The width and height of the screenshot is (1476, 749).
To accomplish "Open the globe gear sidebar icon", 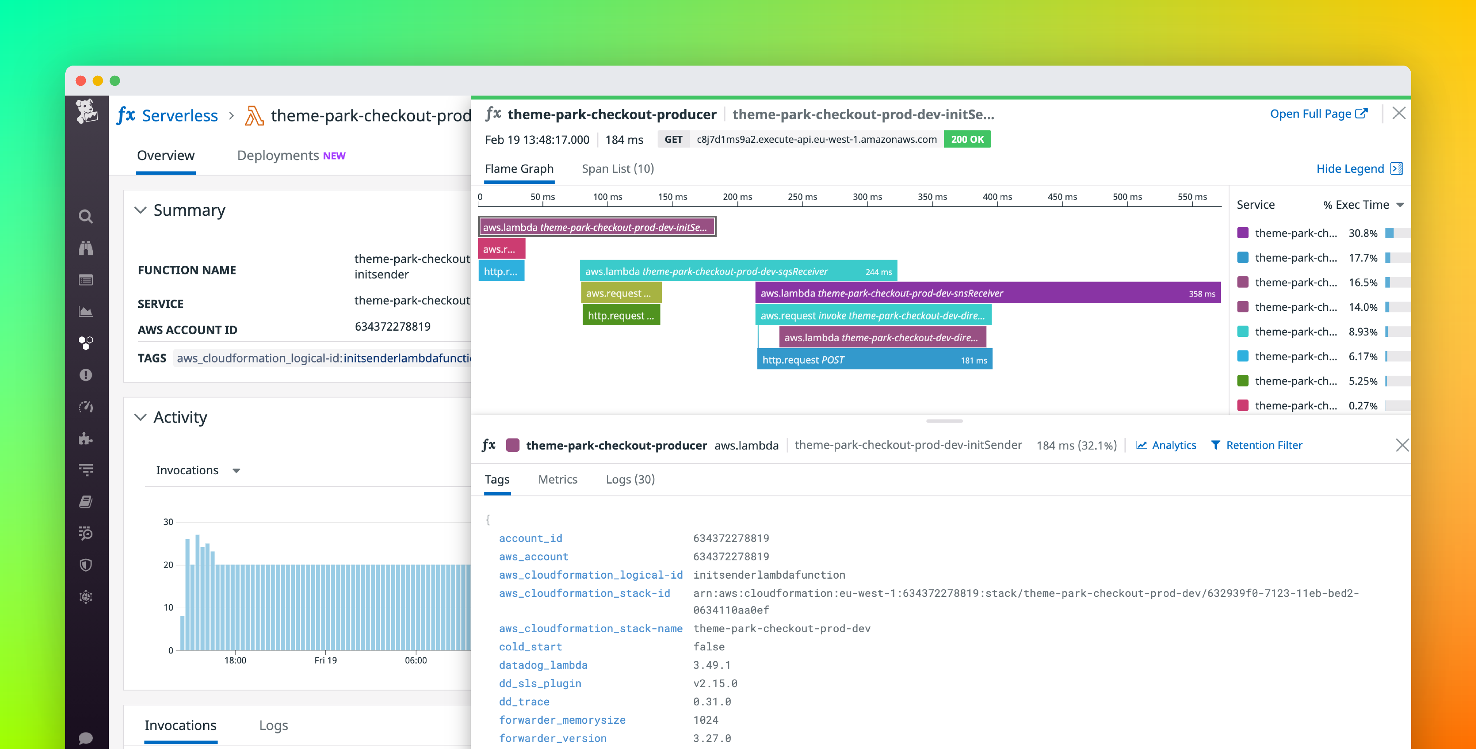I will pyautogui.click(x=86, y=597).
